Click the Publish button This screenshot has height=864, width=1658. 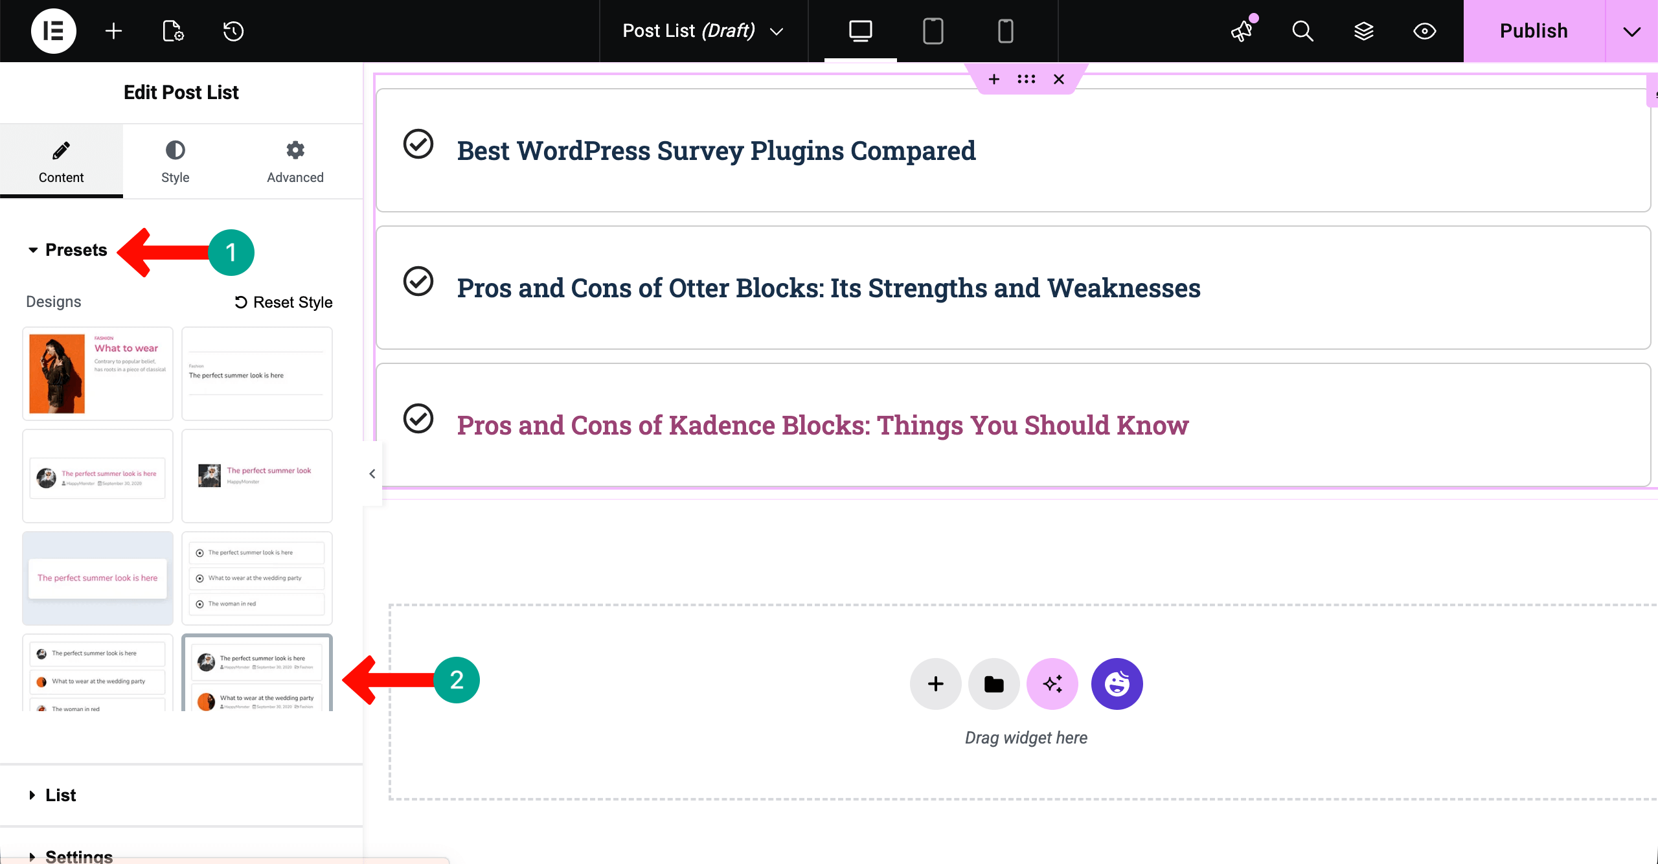(1534, 31)
